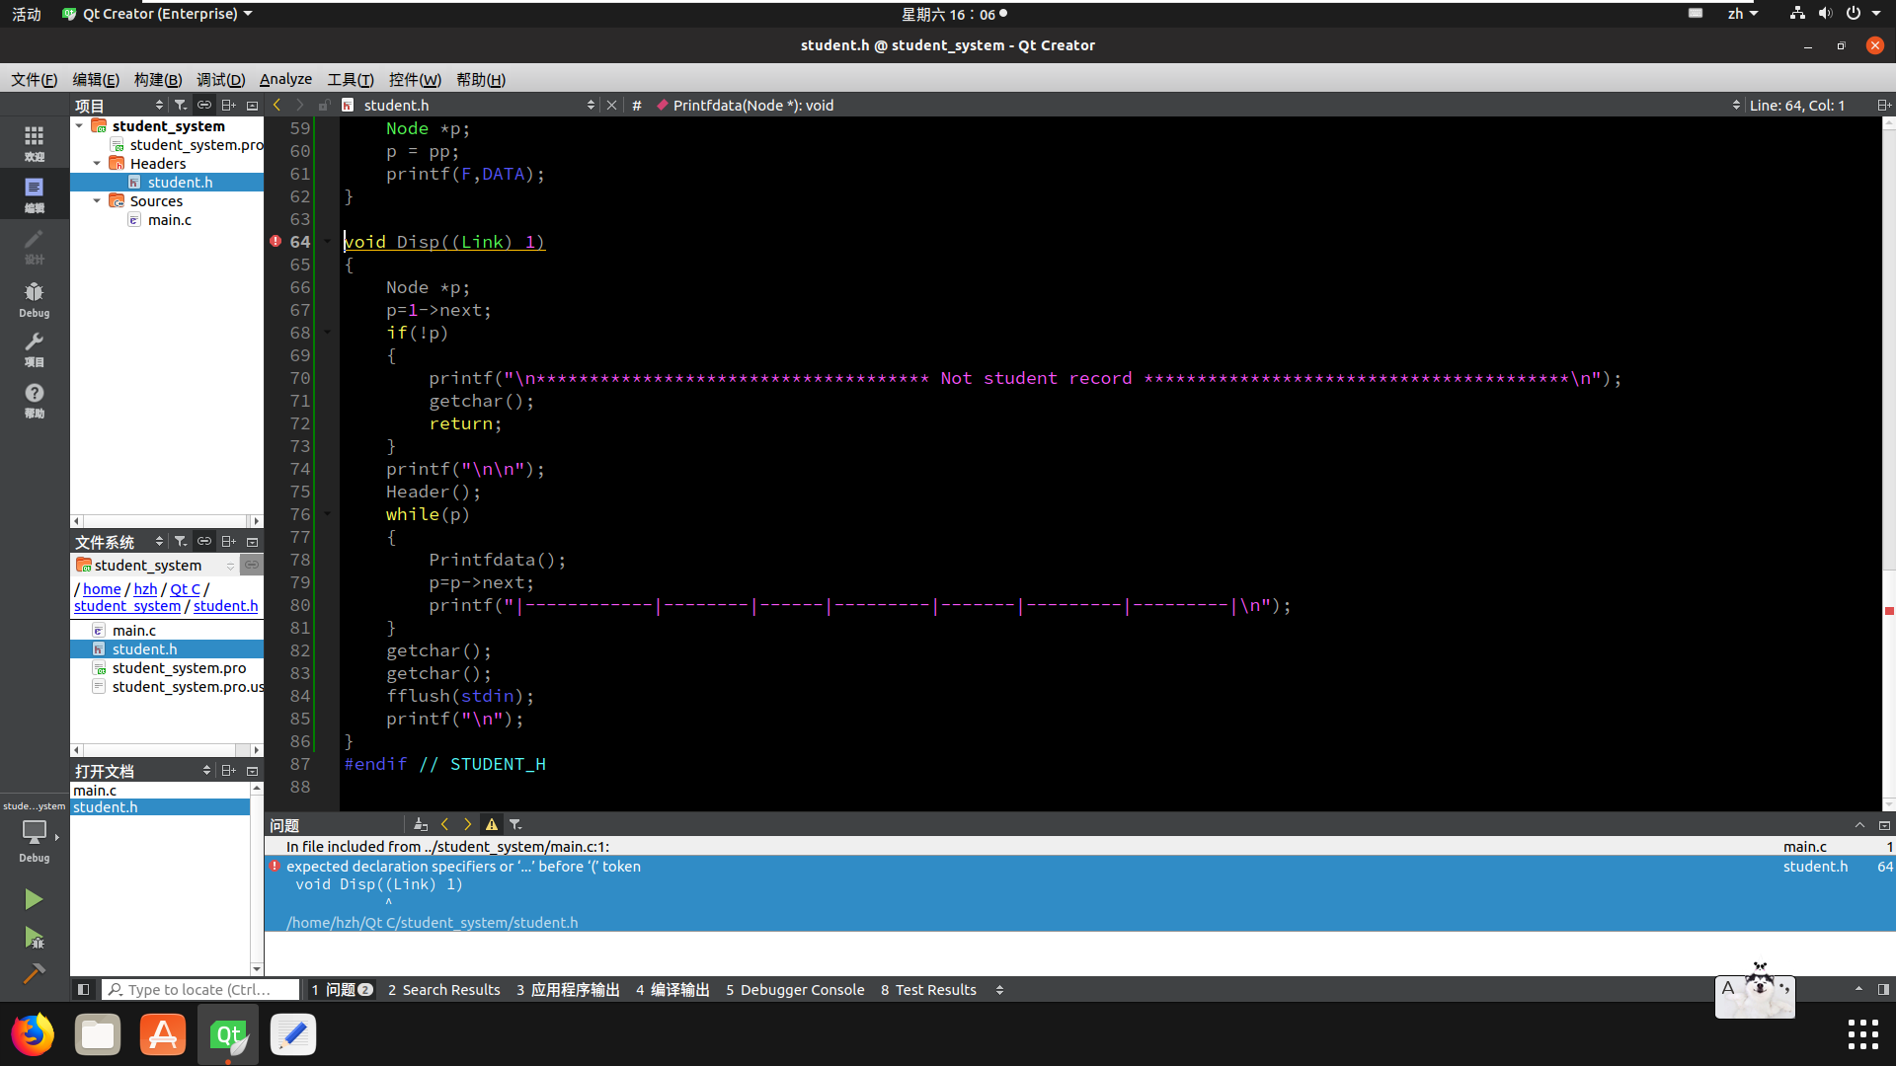This screenshot has height=1066, width=1896.
Task: Open Files manager from the dock
Action: 98,1034
